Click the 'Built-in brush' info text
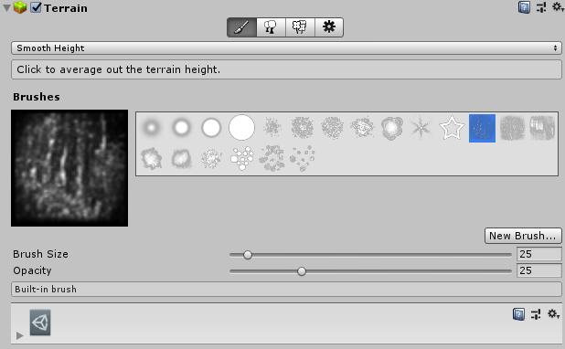 46,290
